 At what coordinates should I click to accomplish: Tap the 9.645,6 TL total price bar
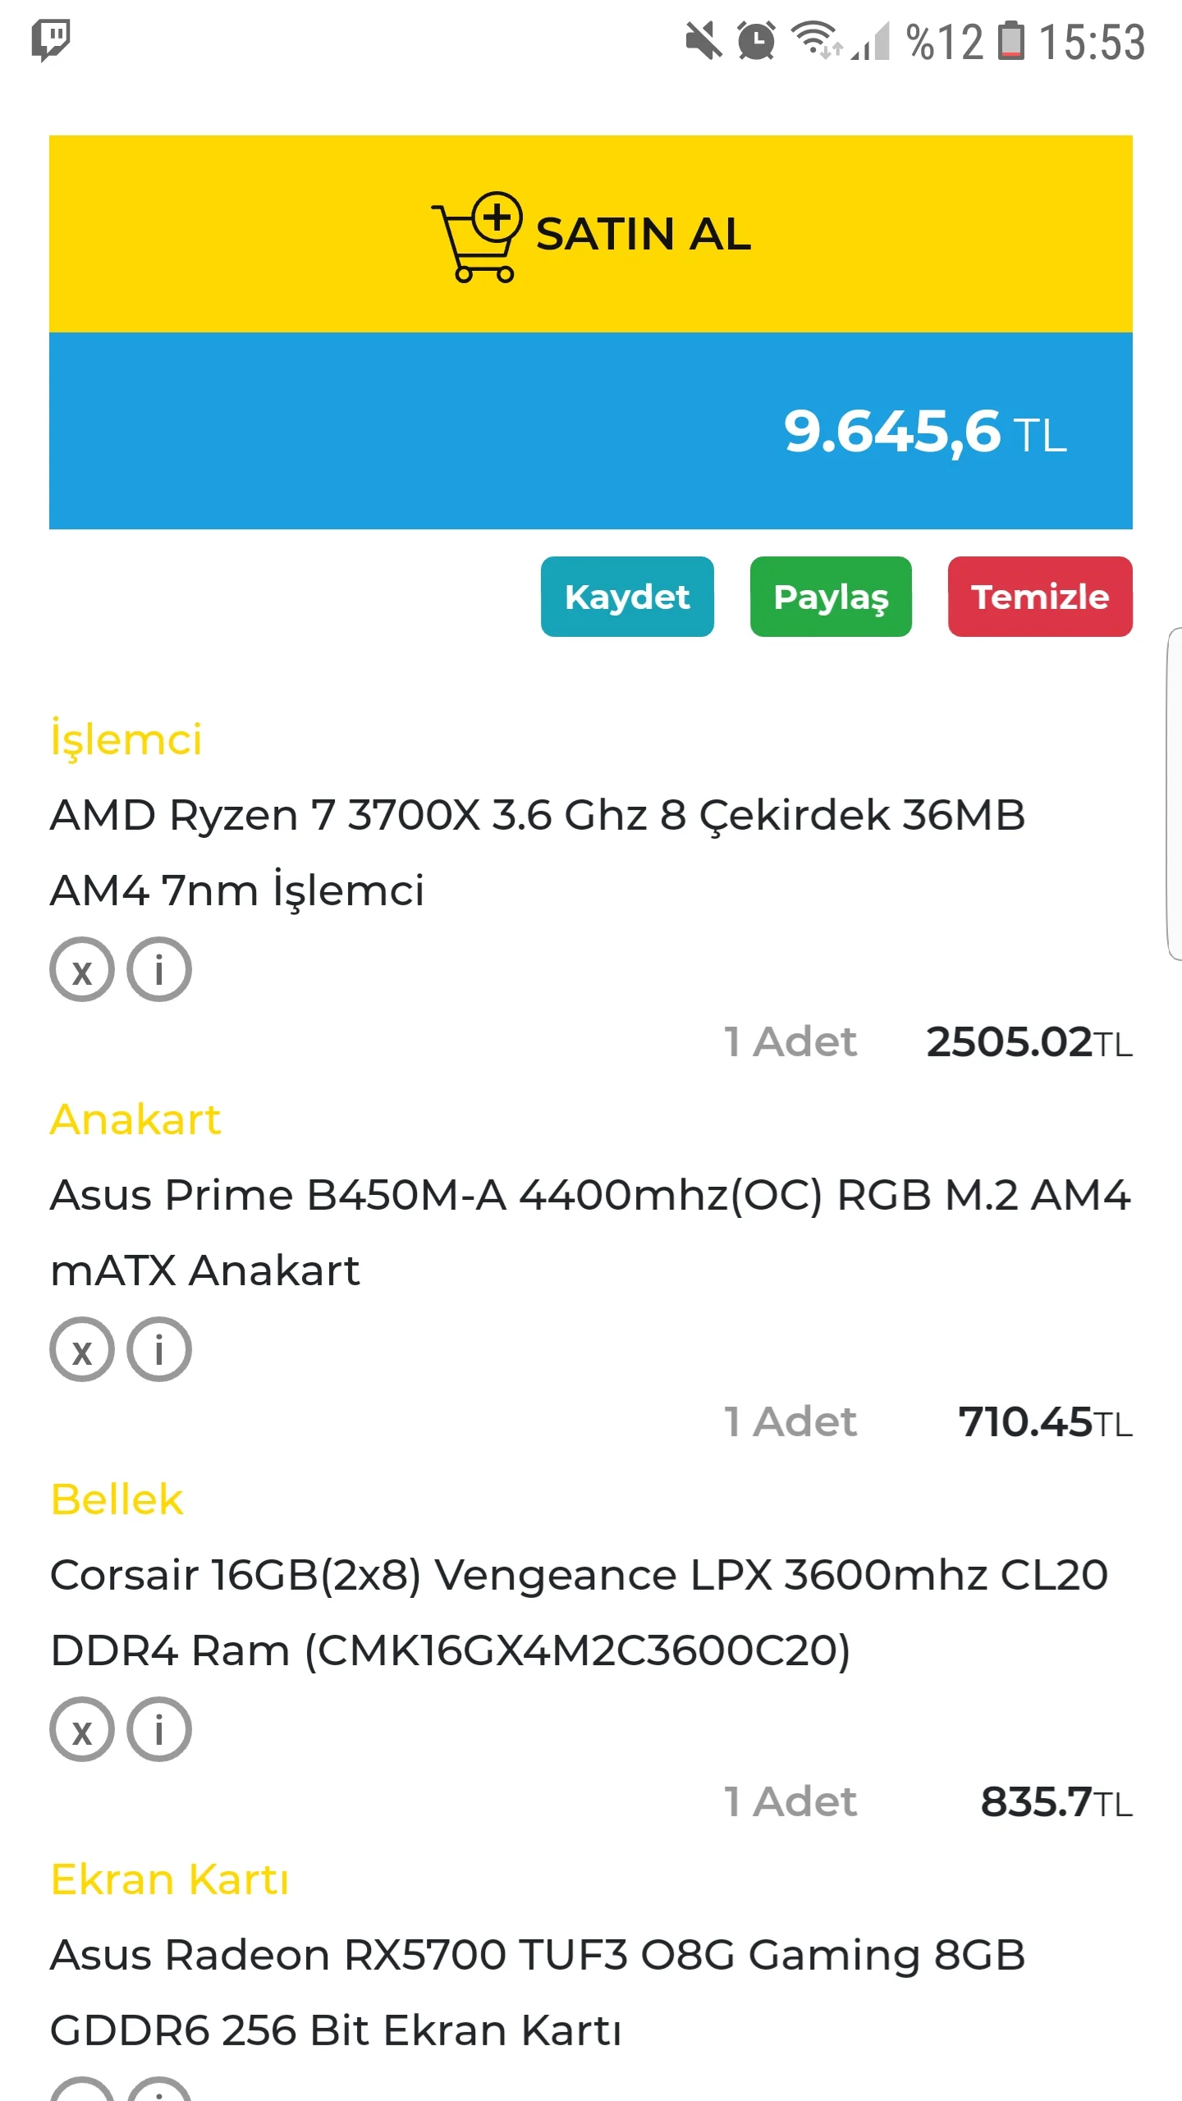[x=591, y=431]
